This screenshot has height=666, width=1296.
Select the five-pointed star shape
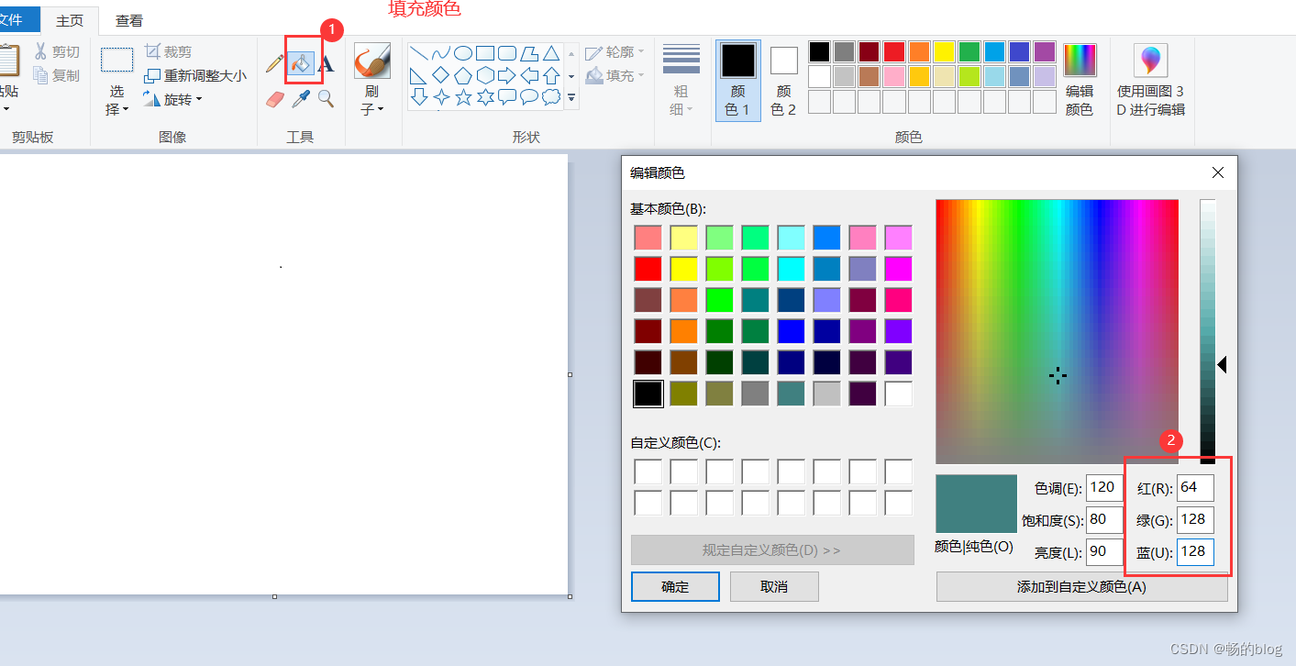tap(464, 98)
